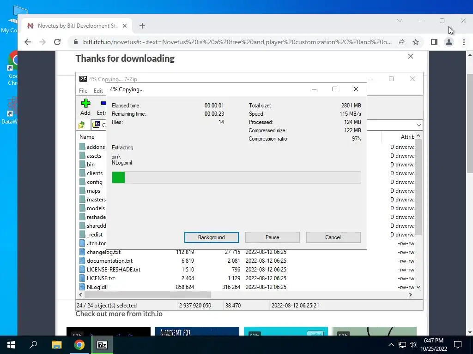Show hidden system tray icons

391,345
